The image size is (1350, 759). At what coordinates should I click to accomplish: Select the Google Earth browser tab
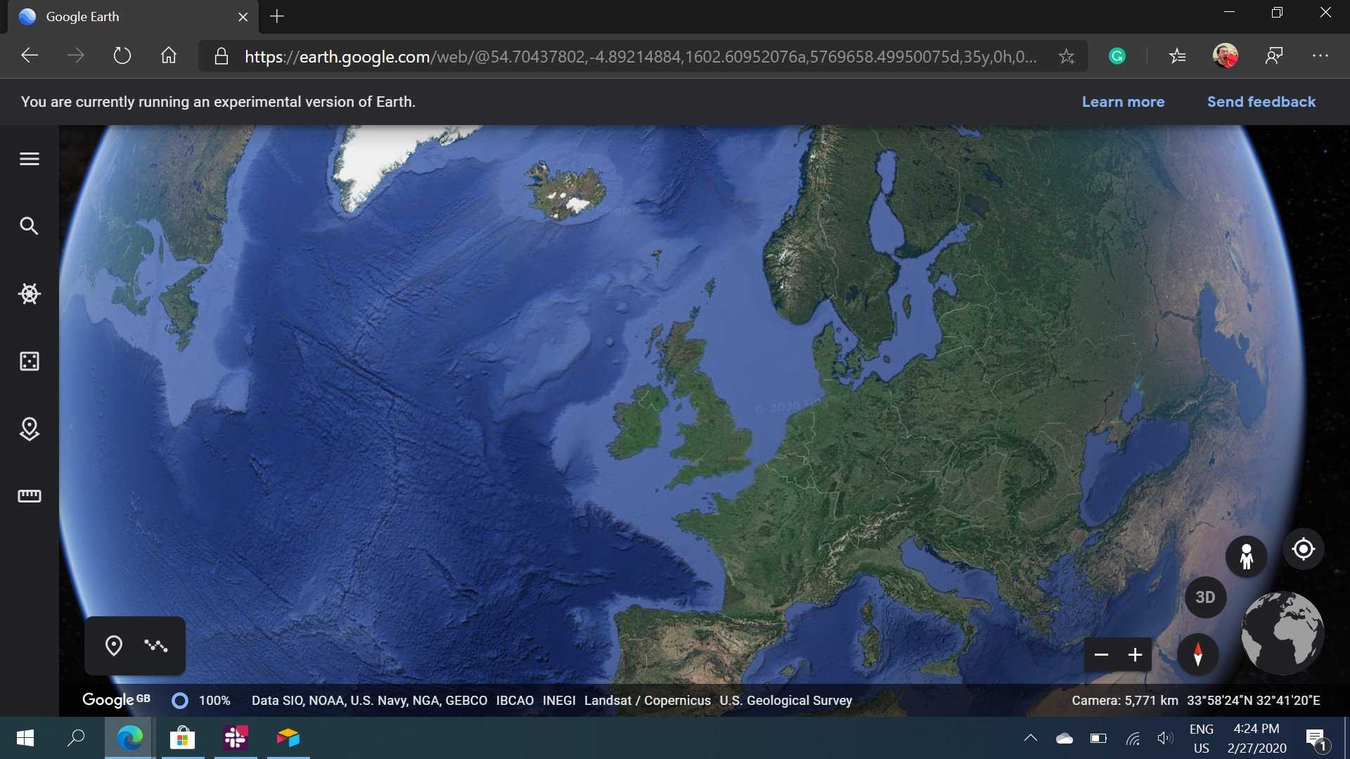pyautogui.click(x=133, y=17)
